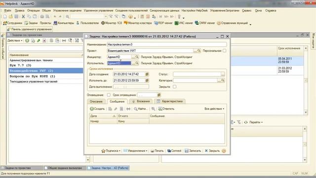The width and height of the screenshot is (316, 178).
Task: Open calendar picker for Дата создания
Action: (x=147, y=74)
